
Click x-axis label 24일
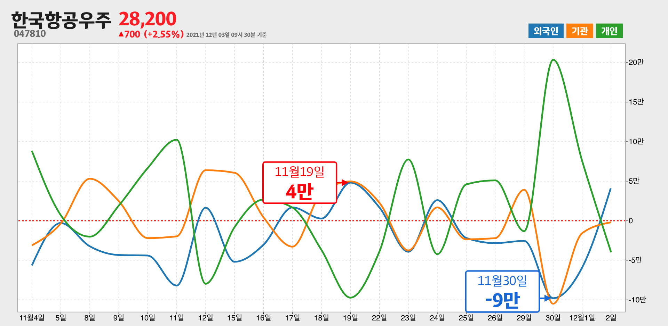coord(437,318)
